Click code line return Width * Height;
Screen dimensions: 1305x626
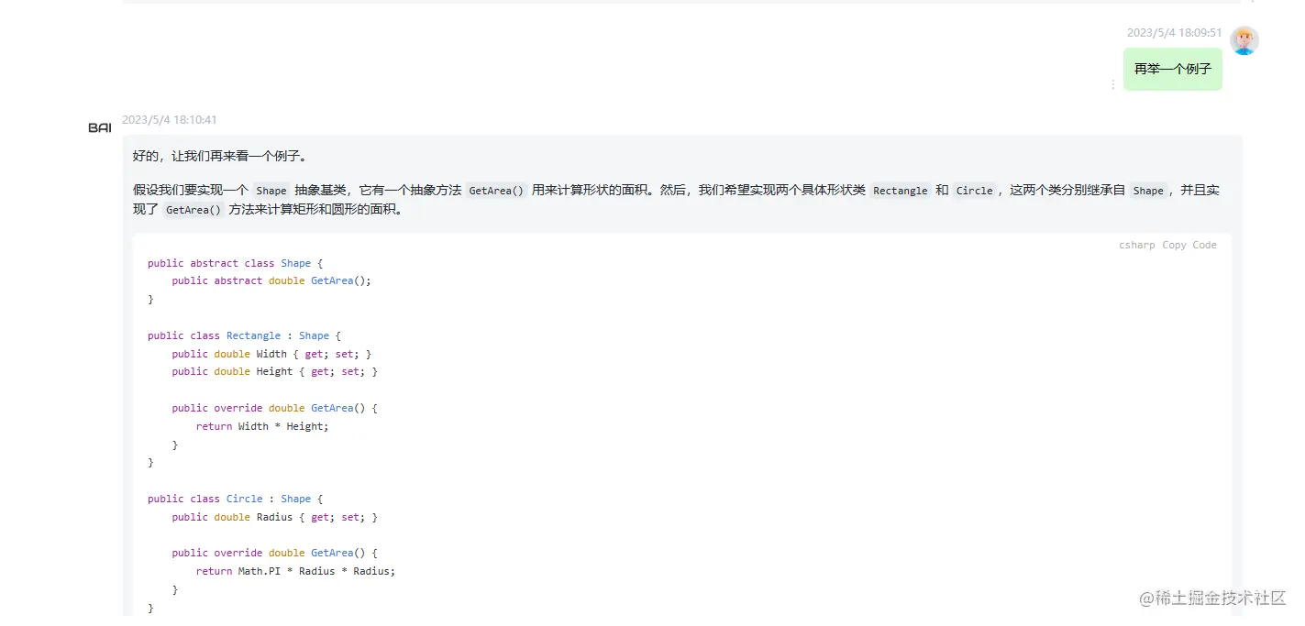(x=262, y=426)
